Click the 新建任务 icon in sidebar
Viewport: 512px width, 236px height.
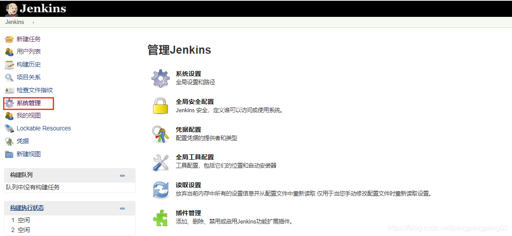point(9,39)
